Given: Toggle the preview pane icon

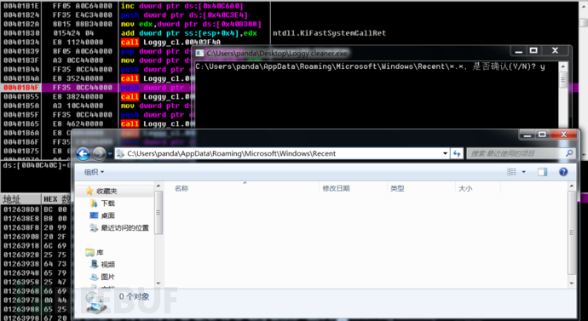Looking at the screenshot, I should 542,172.
